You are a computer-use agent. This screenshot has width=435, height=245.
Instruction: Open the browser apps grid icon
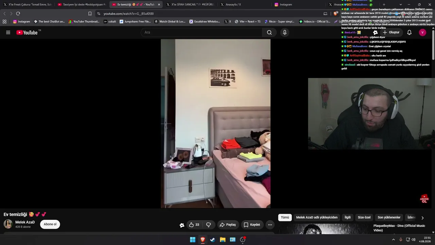click(4, 21)
